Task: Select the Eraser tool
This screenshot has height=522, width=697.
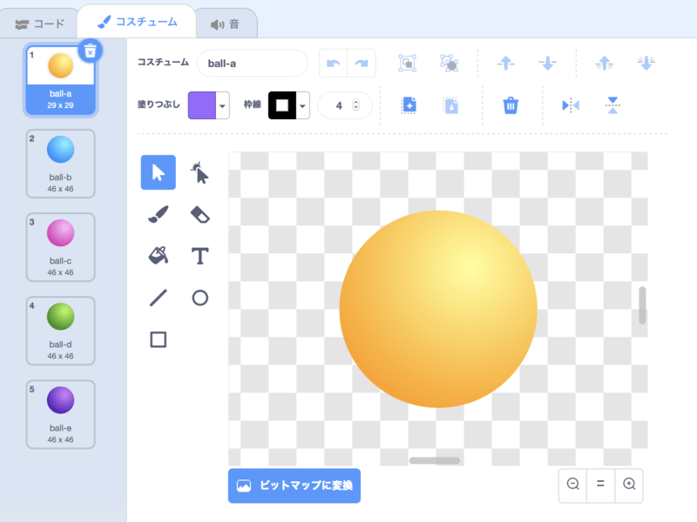Action: [x=200, y=214]
